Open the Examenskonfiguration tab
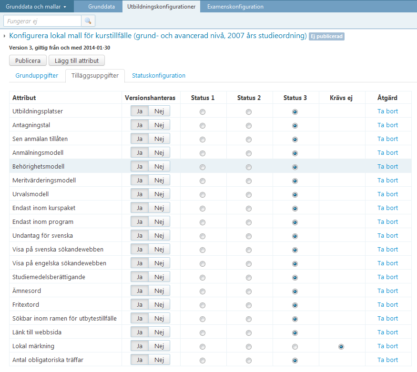417x372 pixels. click(235, 7)
